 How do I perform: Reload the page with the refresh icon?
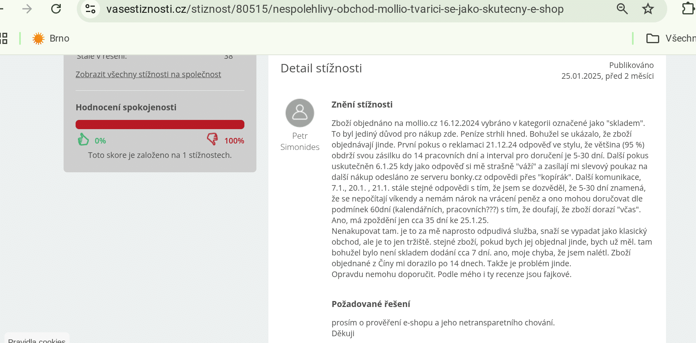pos(56,9)
